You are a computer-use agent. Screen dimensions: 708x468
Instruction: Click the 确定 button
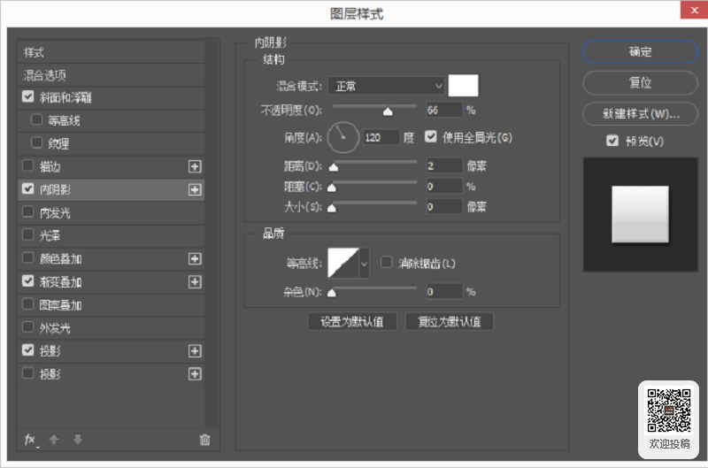click(640, 52)
